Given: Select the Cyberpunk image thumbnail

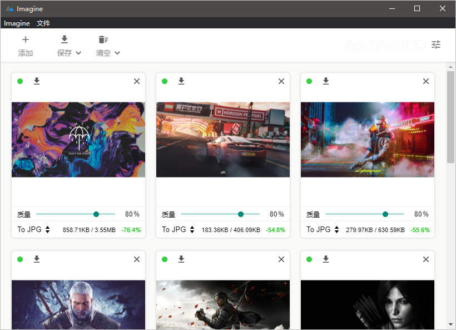Looking at the screenshot, I should [x=368, y=139].
